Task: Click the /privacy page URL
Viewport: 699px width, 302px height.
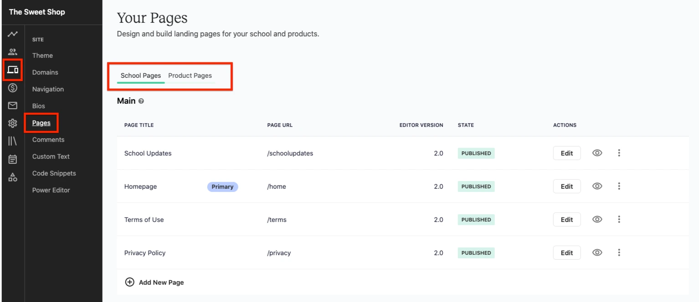Action: [279, 253]
